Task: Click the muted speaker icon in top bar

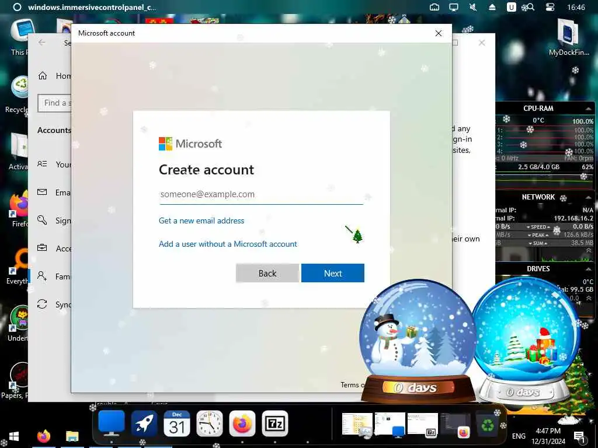Action: (473, 7)
